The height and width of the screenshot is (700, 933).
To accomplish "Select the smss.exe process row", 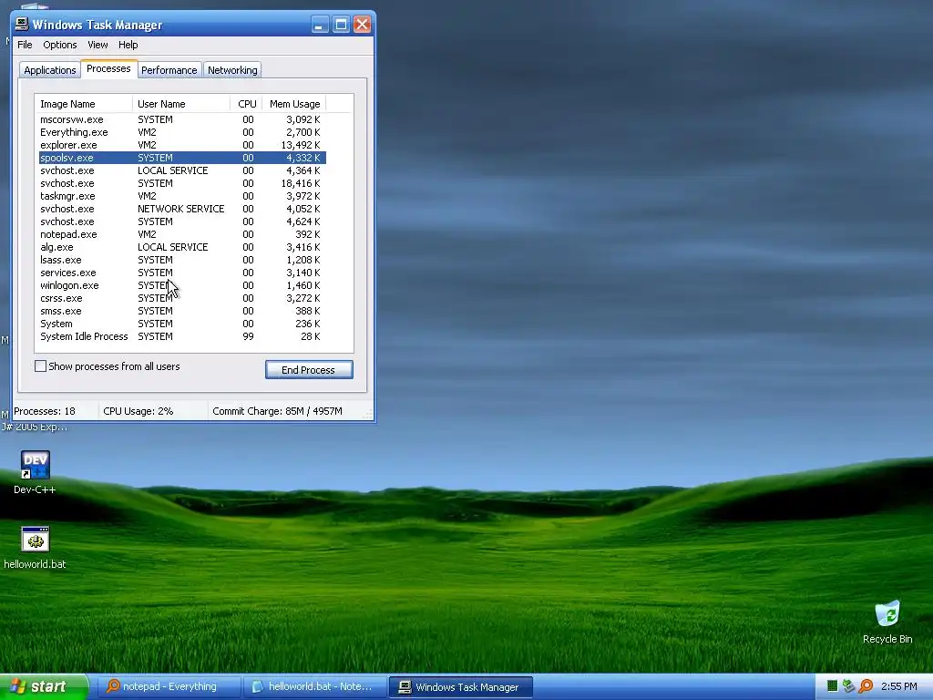I will pos(182,312).
